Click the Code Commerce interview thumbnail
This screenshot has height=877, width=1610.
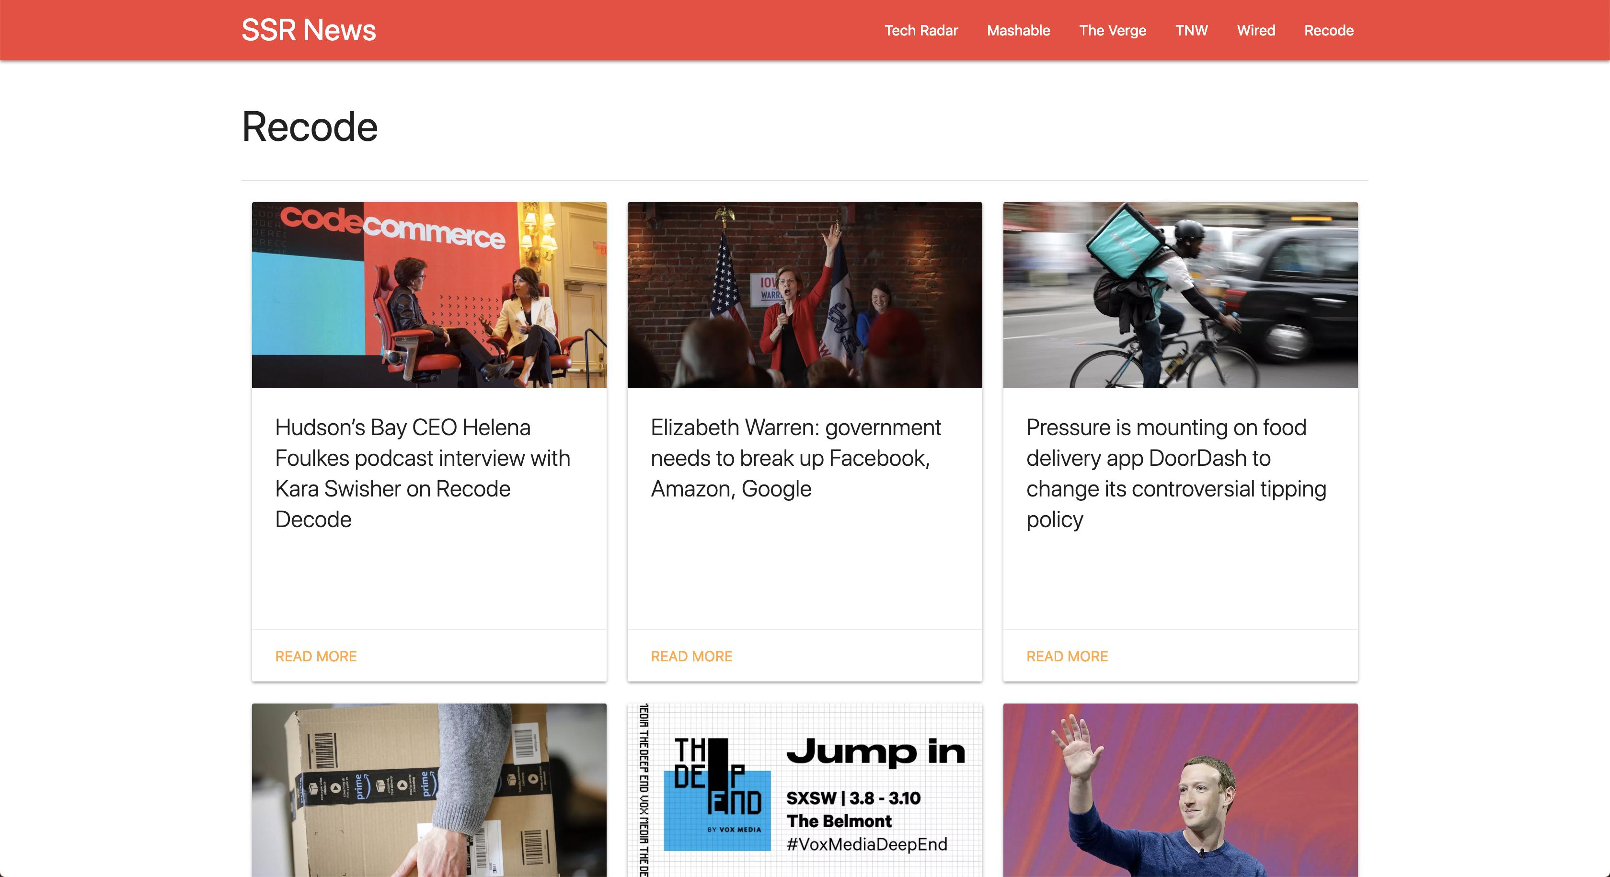tap(429, 295)
